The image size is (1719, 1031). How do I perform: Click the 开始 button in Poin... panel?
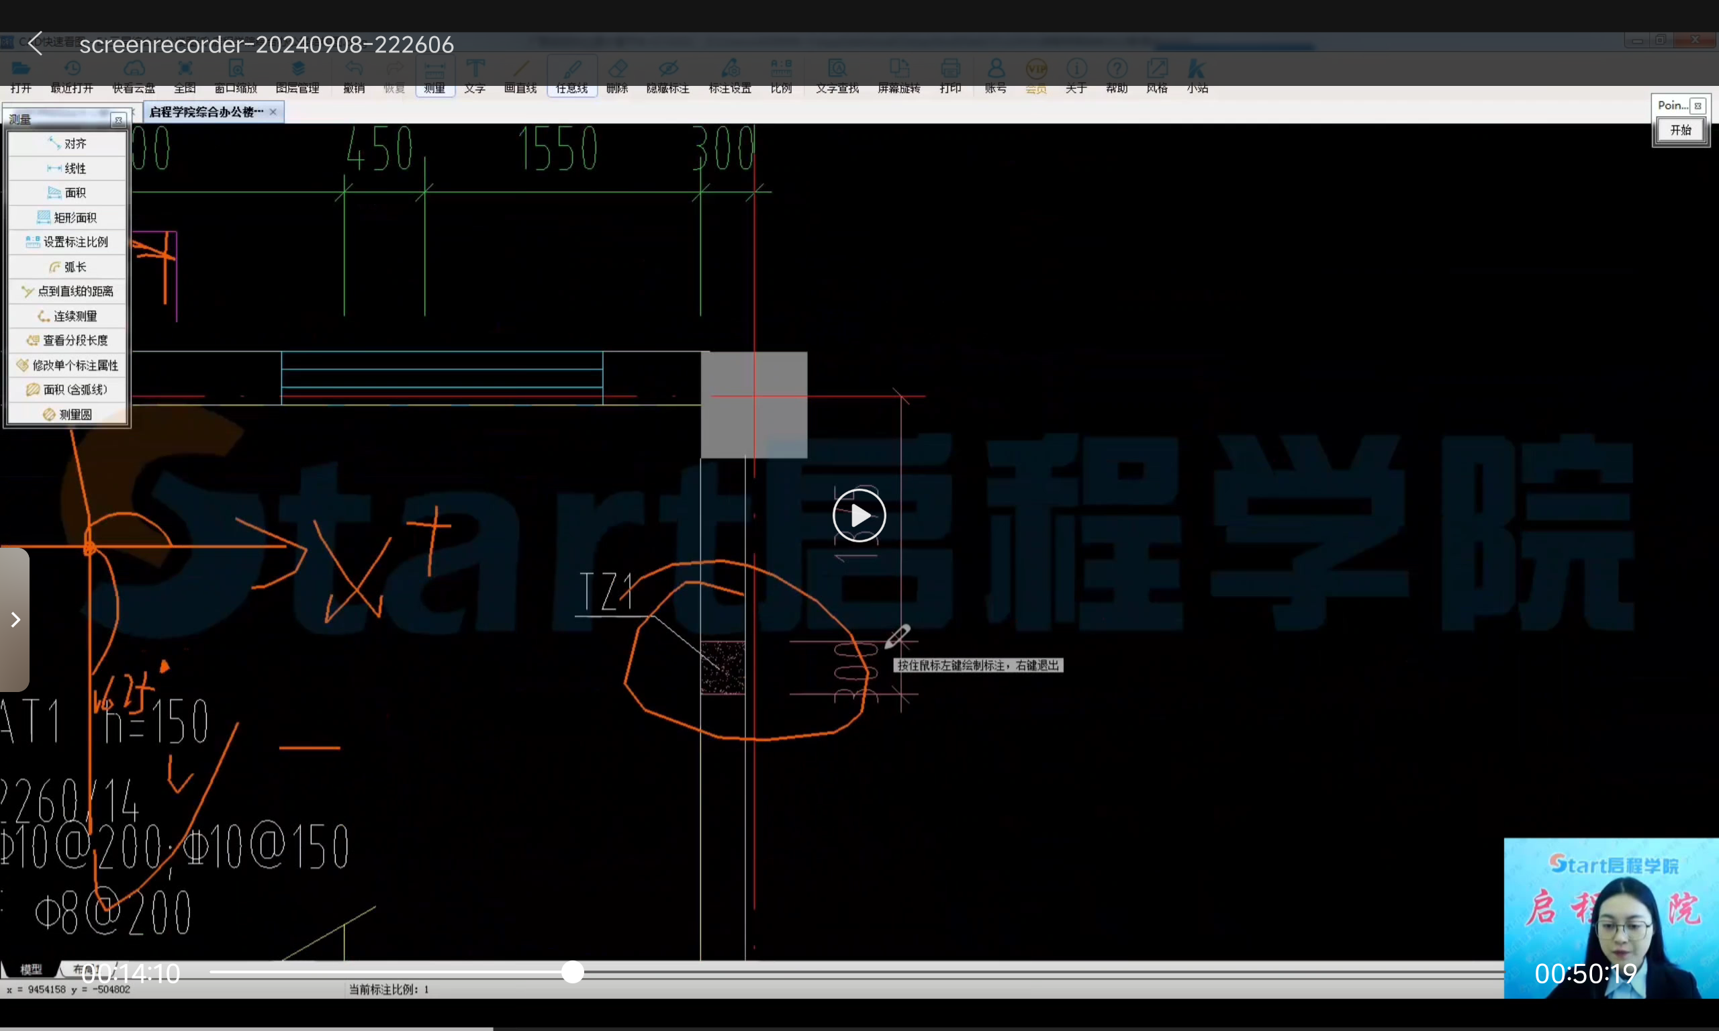[x=1680, y=131]
